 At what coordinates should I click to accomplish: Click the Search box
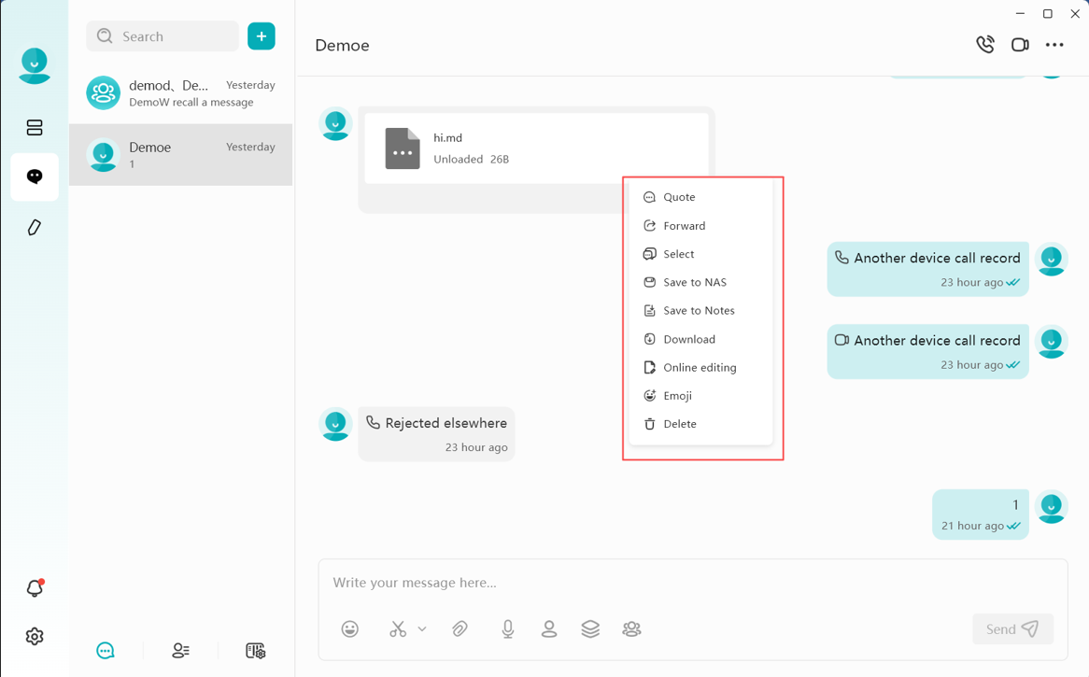163,36
